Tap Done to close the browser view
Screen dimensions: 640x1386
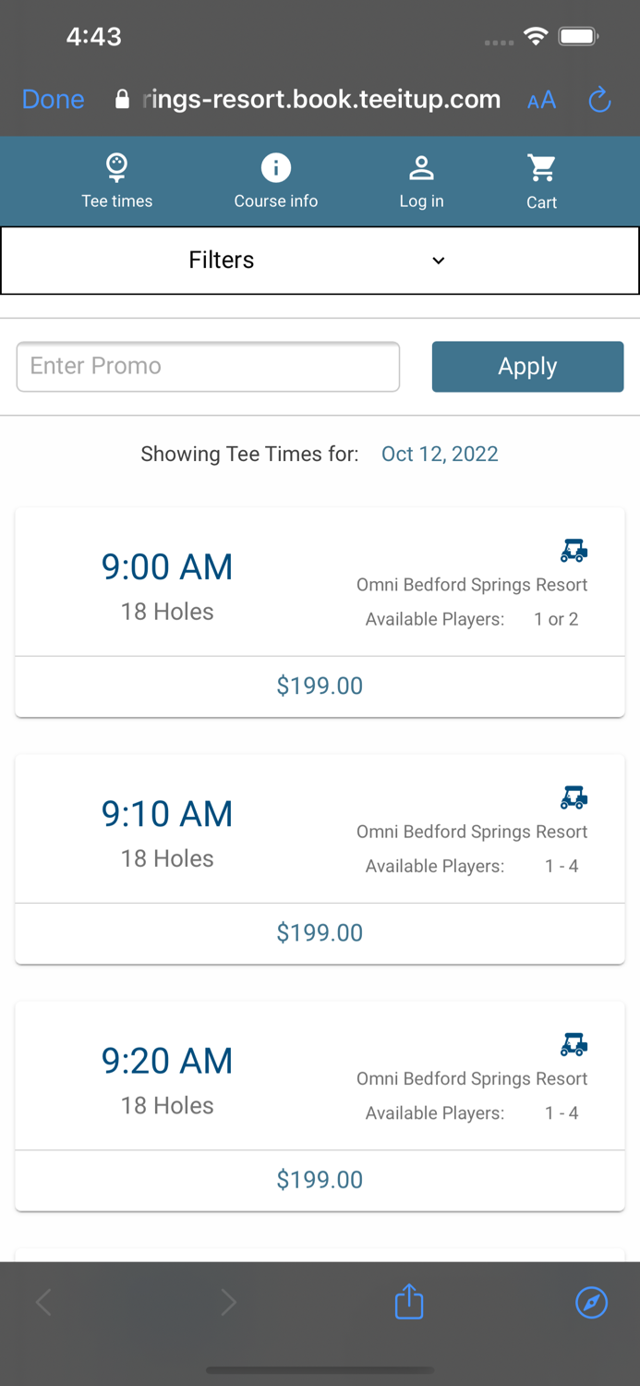point(53,99)
